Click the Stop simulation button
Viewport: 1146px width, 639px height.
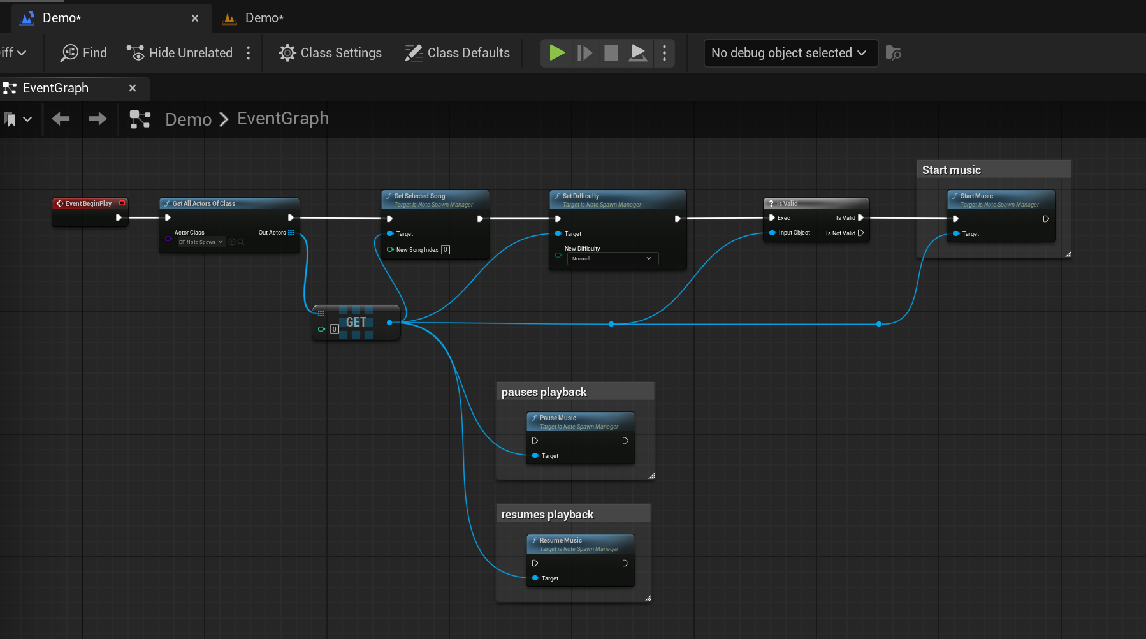point(611,52)
